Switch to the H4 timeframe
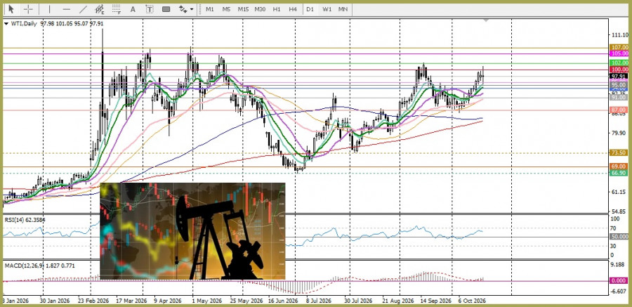 click(293, 9)
